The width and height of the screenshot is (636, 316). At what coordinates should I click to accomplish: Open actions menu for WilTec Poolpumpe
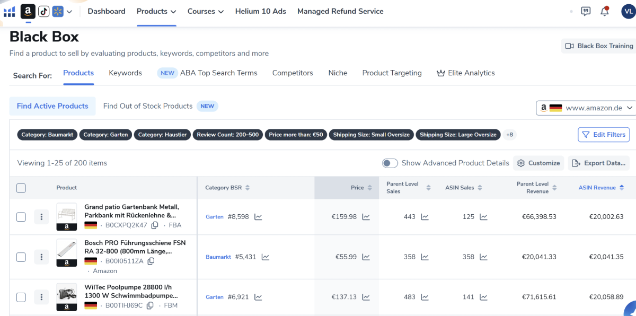pyautogui.click(x=41, y=297)
